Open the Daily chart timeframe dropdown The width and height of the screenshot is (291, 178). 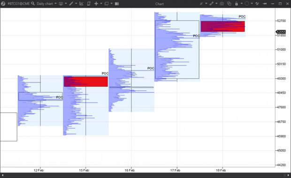tap(46, 4)
